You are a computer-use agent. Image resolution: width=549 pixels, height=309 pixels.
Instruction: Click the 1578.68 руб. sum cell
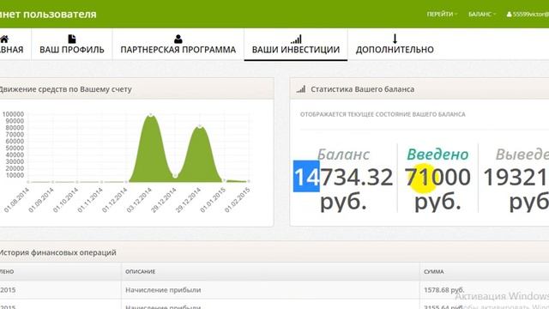tap(444, 290)
